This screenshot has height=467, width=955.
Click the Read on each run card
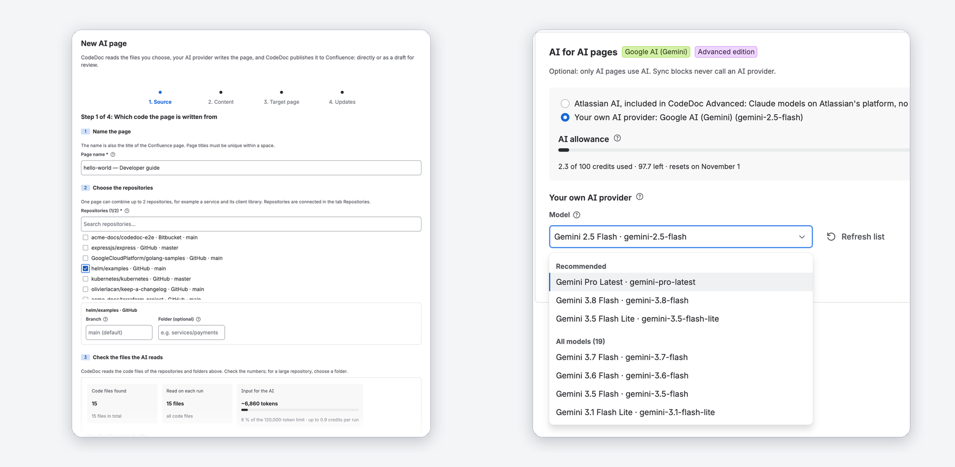click(x=197, y=404)
